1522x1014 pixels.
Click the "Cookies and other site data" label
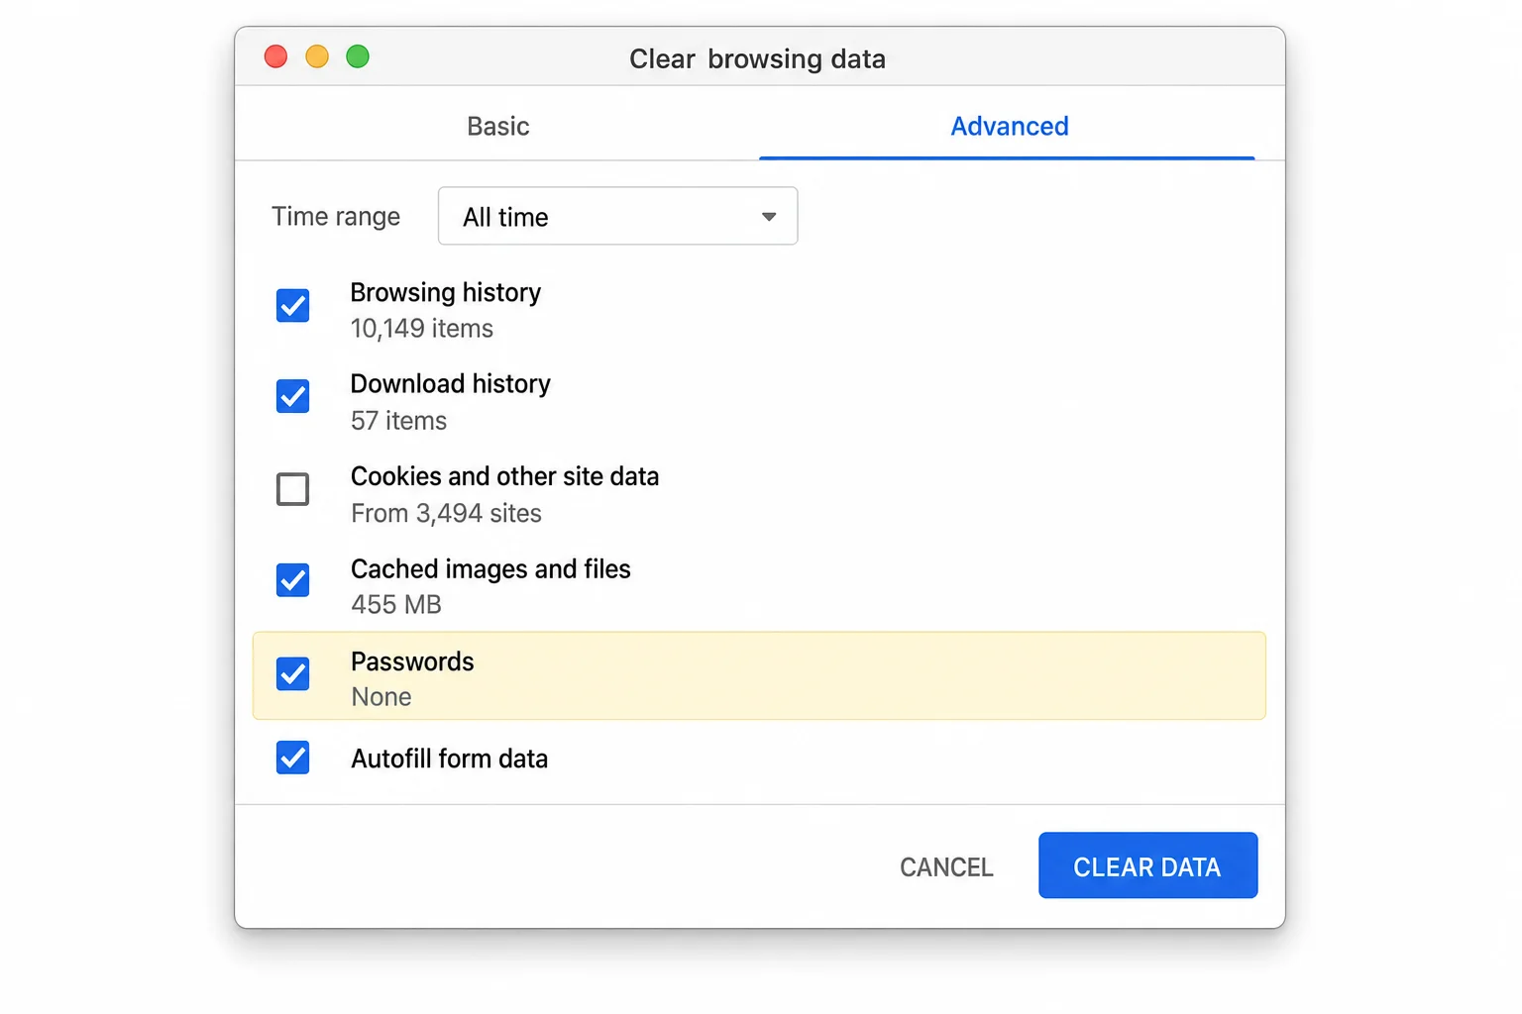click(x=504, y=476)
